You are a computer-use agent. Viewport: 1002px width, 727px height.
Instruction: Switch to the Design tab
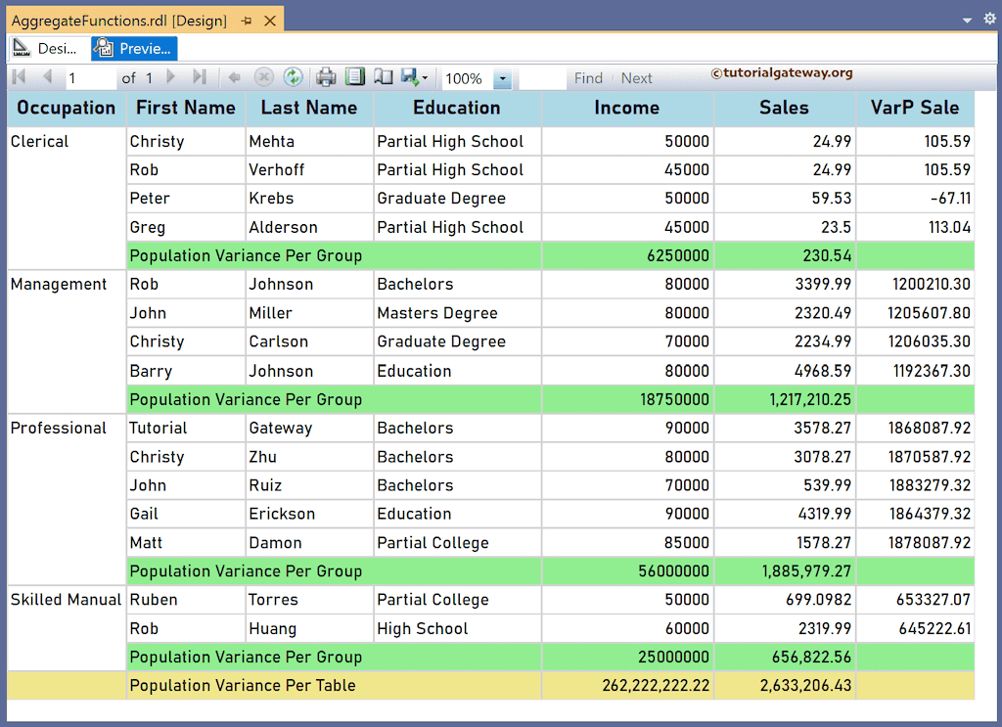(46, 48)
